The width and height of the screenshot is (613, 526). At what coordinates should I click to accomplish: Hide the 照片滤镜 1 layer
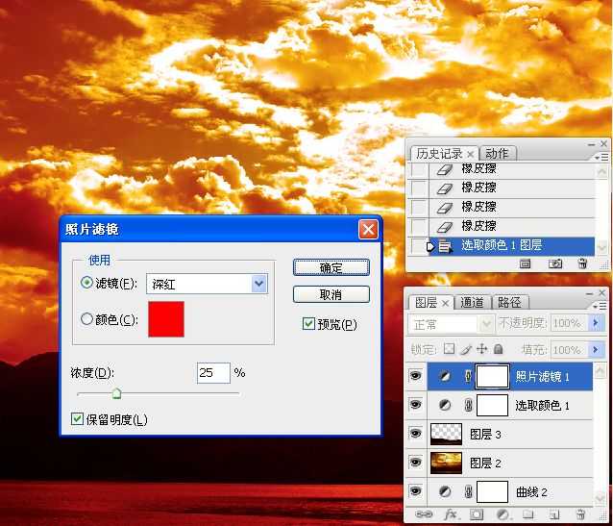[416, 376]
